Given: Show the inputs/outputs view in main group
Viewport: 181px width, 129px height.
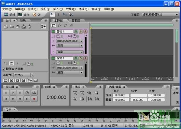Looking at the screenshot, I should click(53, 25).
